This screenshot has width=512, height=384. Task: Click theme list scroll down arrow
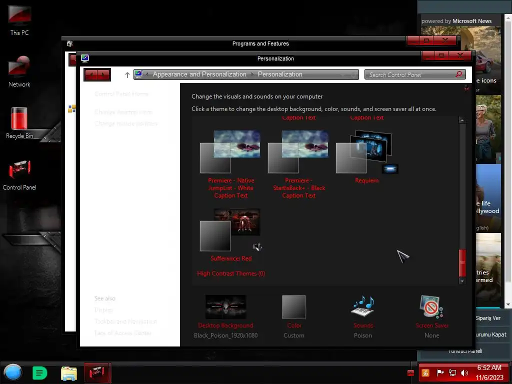[x=461, y=281]
